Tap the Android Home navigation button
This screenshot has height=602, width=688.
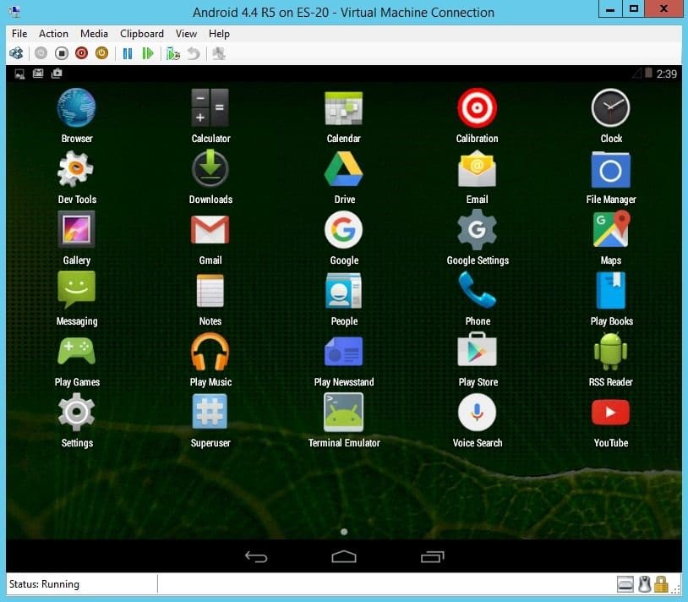[344, 556]
